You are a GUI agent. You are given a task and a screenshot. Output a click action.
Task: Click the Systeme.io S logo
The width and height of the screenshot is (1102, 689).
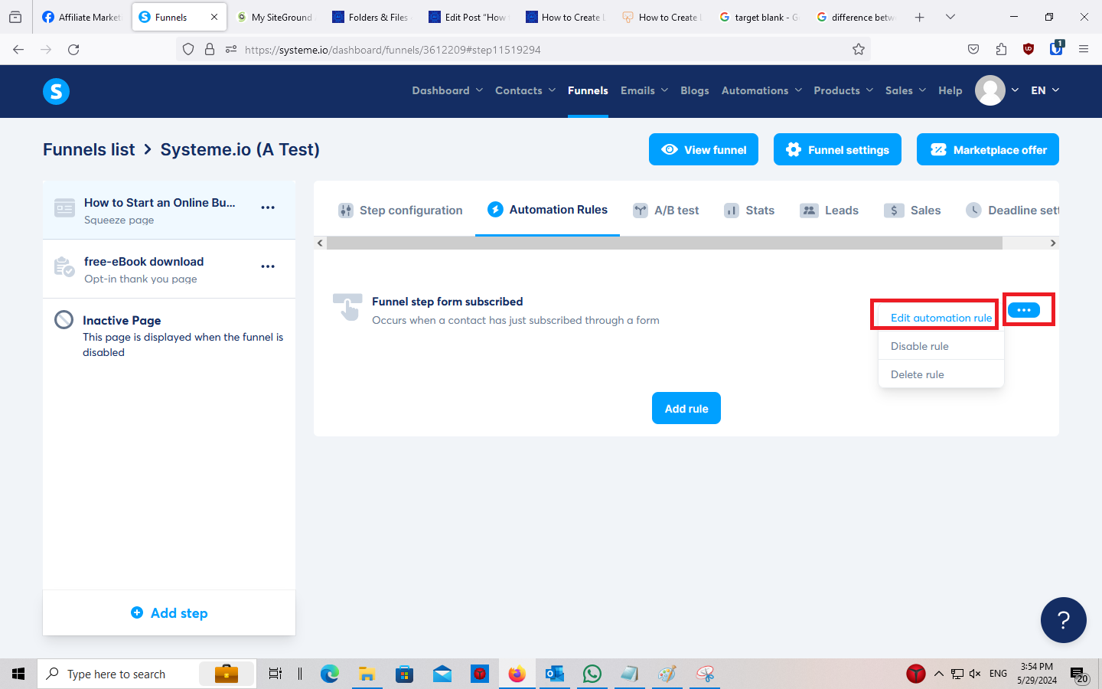[56, 91]
